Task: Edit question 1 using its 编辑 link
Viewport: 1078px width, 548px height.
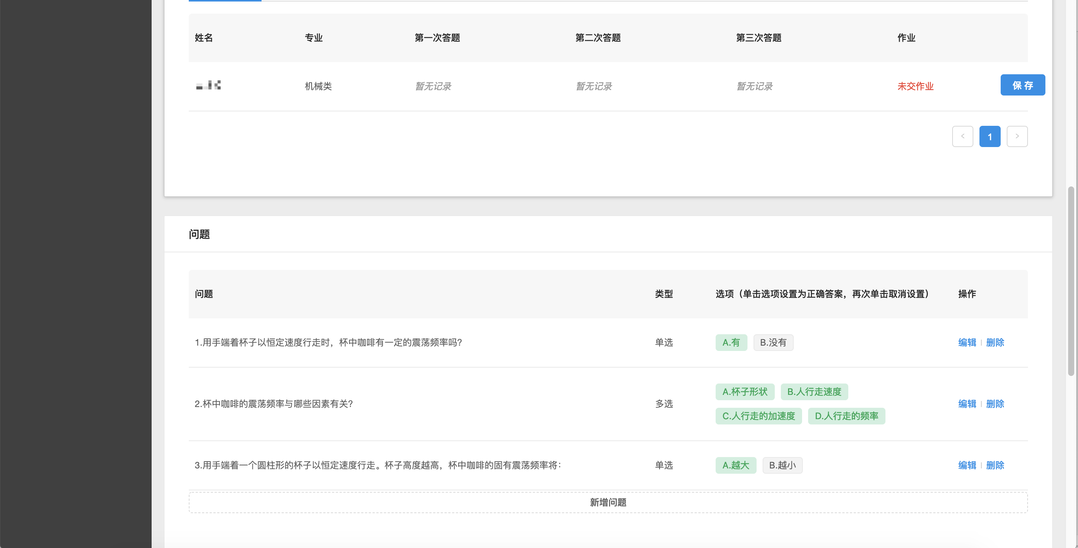Action: point(967,342)
